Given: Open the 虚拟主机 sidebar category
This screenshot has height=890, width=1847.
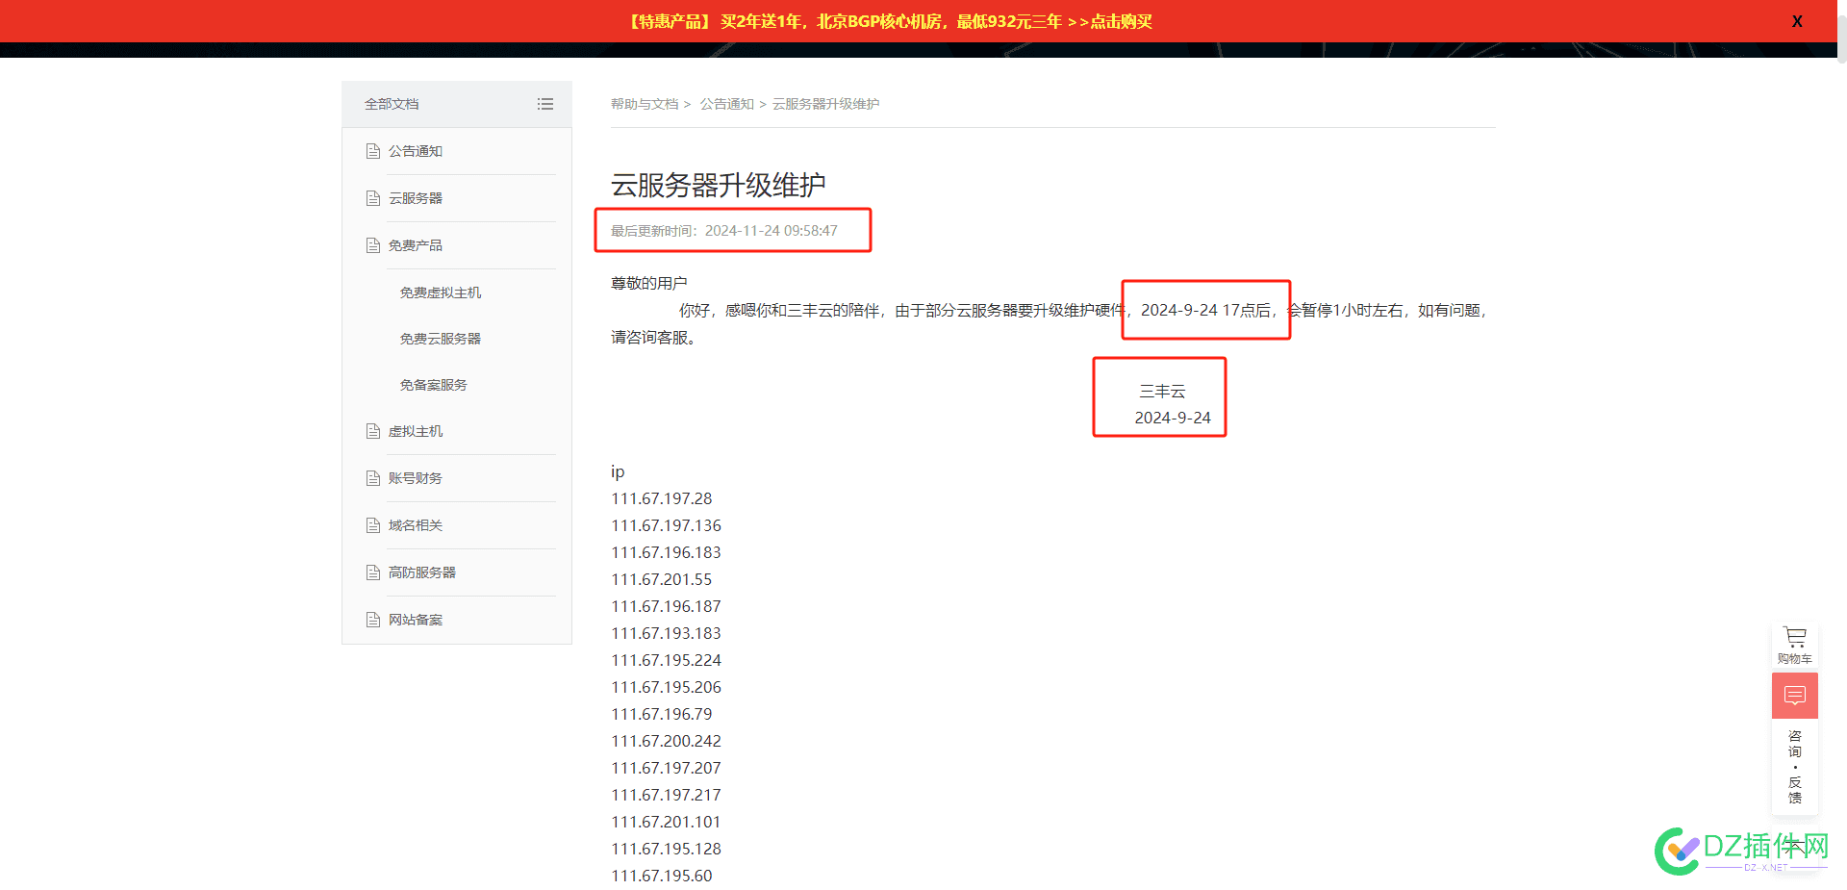Looking at the screenshot, I should click(x=416, y=431).
